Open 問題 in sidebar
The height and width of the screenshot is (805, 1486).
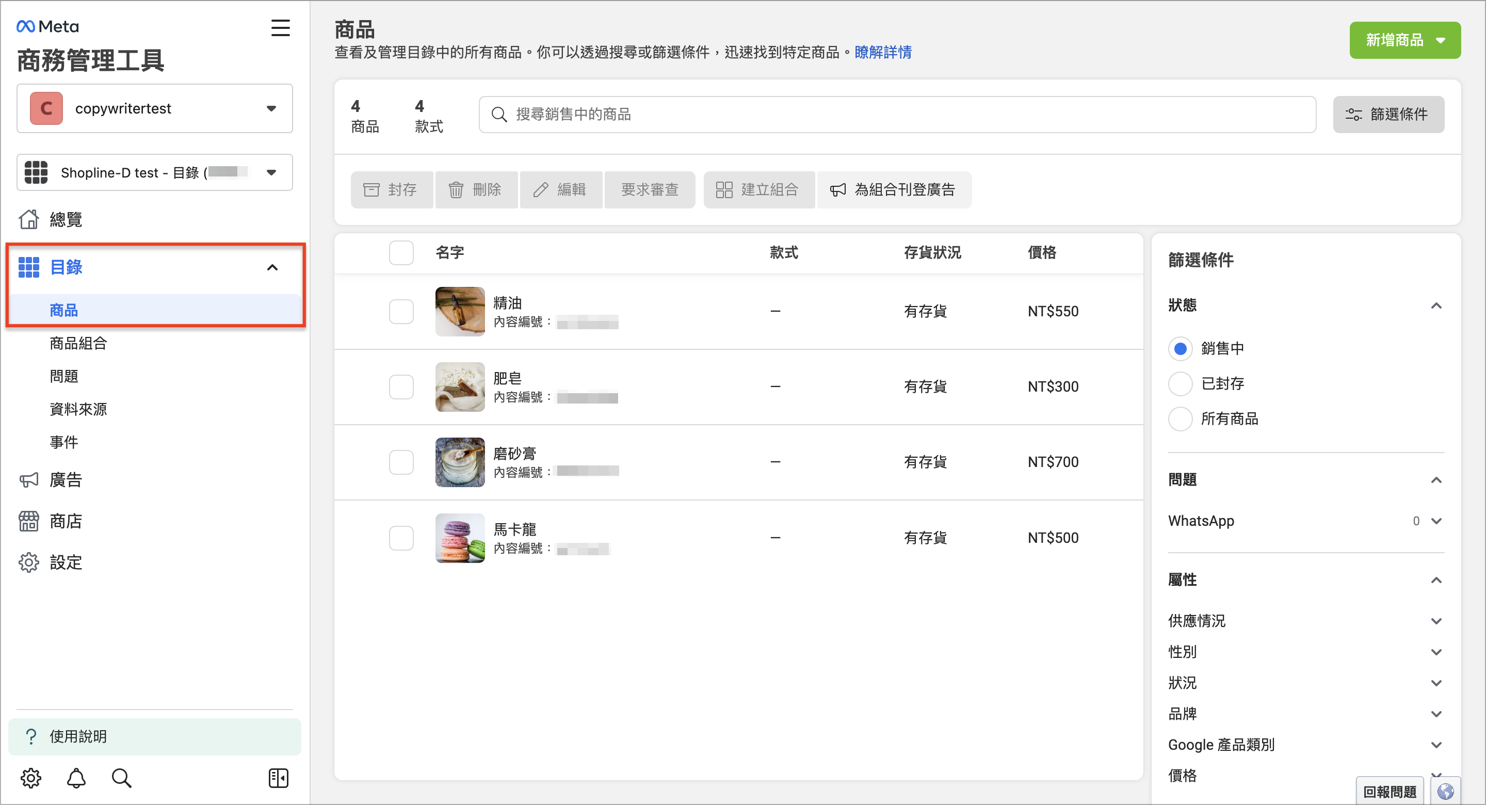pos(63,376)
